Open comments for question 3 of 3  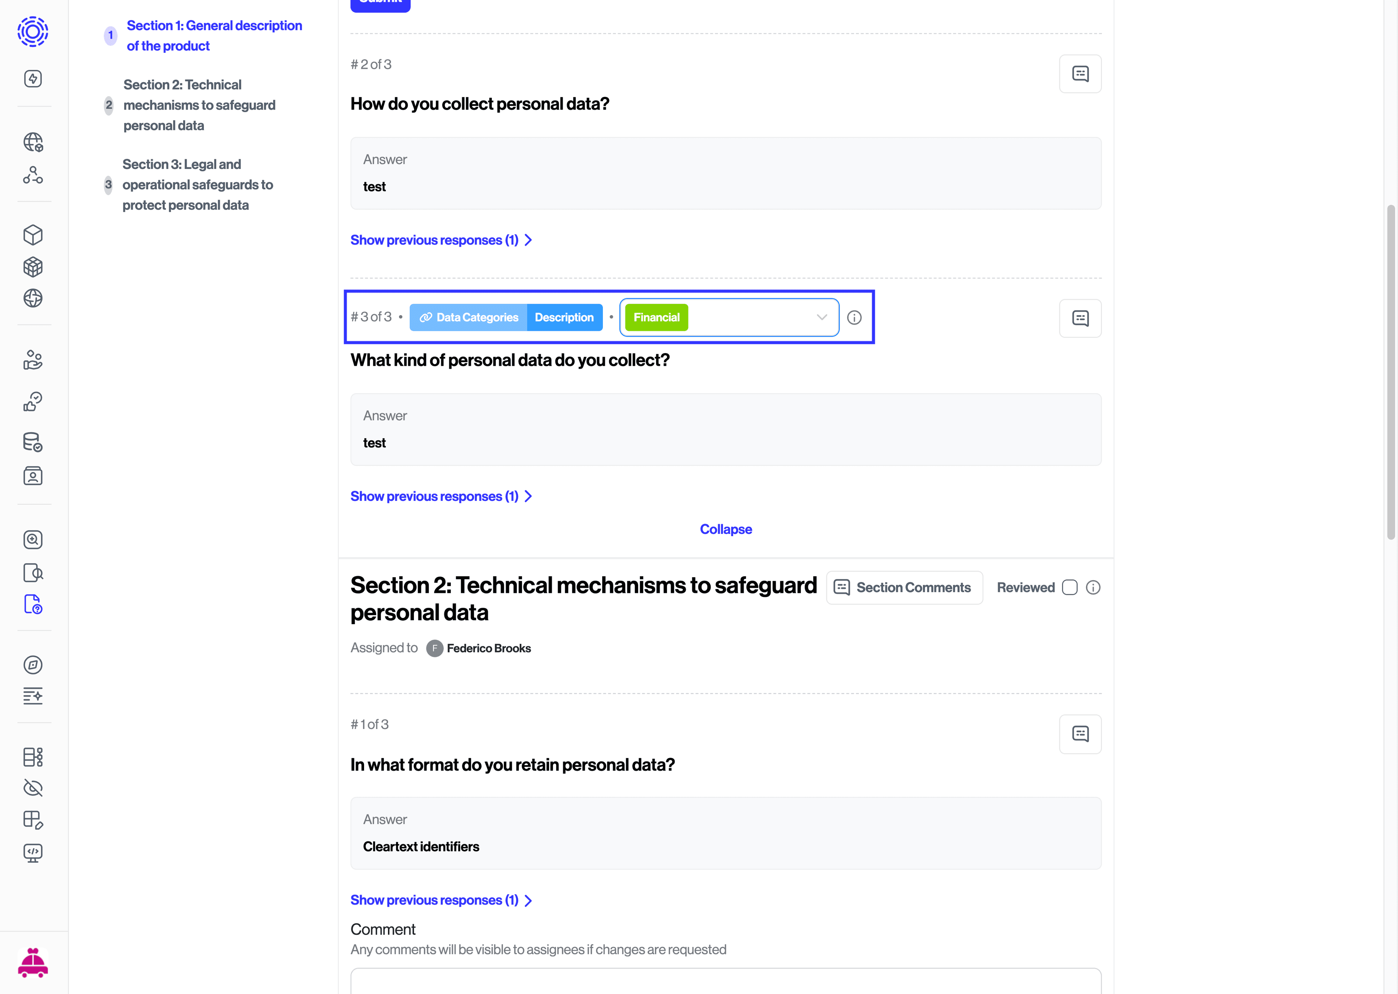pos(1080,318)
